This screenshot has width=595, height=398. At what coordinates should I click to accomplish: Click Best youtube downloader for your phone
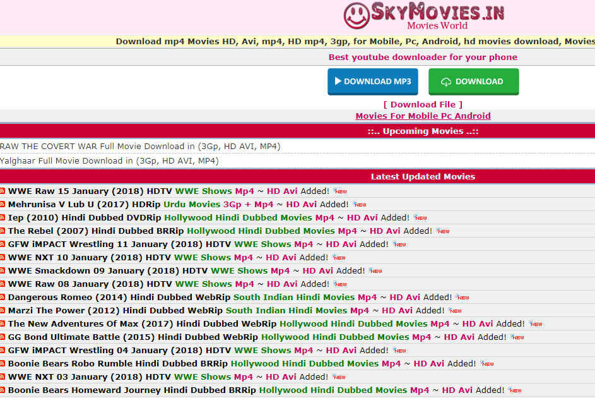[423, 57]
